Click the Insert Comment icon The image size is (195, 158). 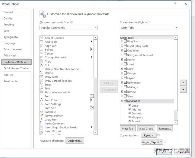coord(41,124)
